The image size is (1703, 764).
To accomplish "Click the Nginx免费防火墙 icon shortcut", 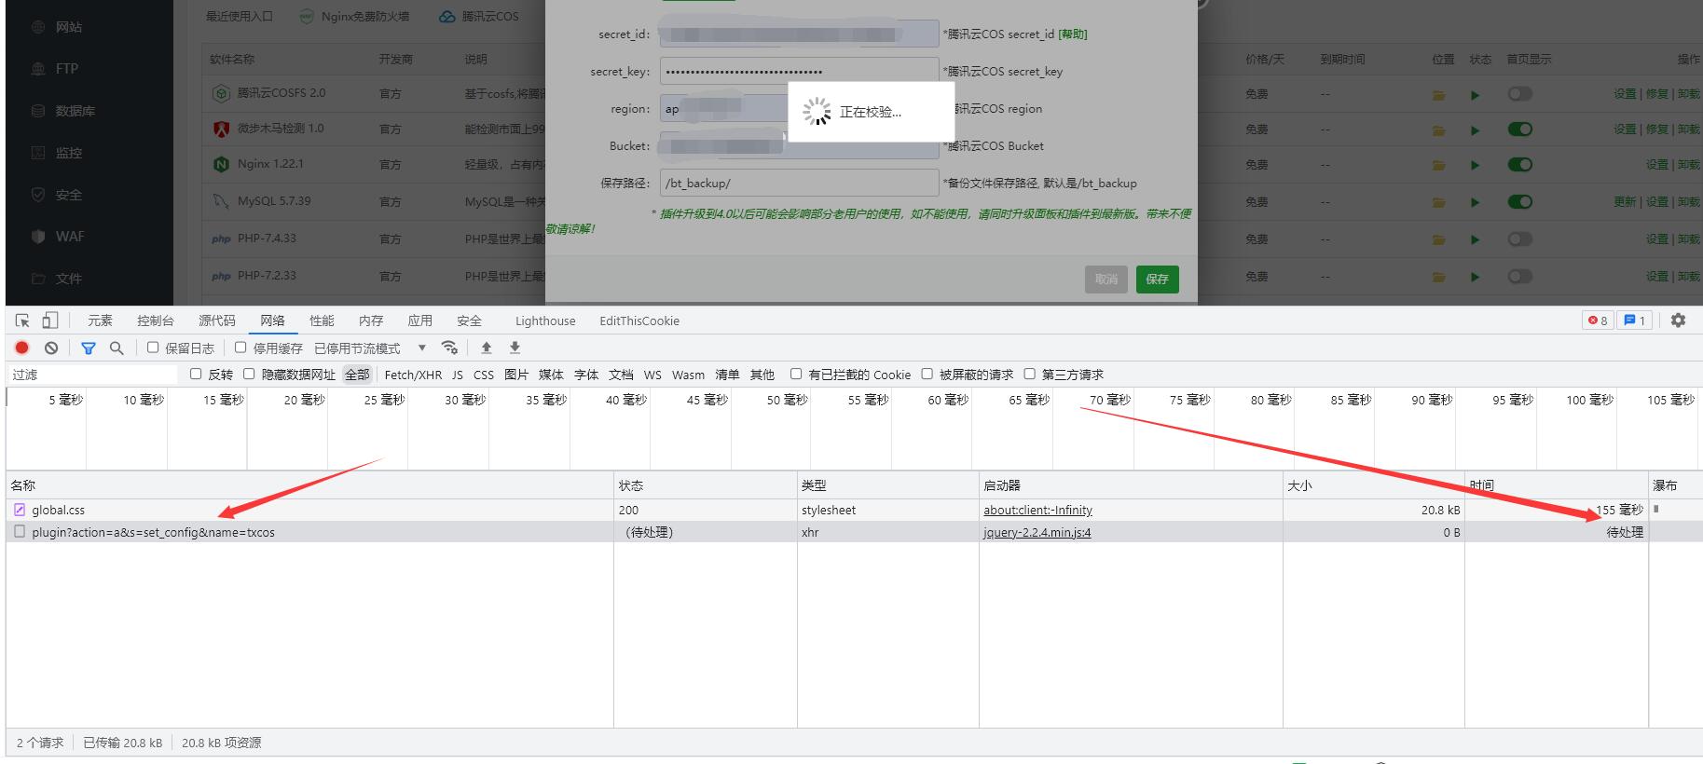I will (x=307, y=17).
